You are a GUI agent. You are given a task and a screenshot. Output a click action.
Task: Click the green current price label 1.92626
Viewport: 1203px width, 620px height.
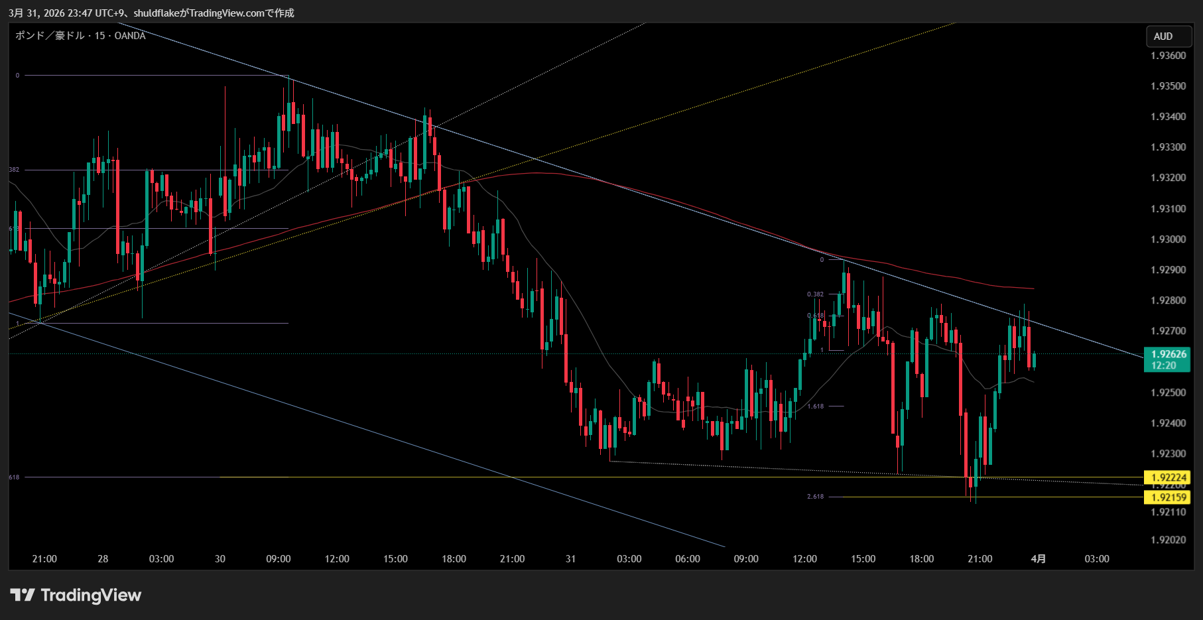tap(1168, 355)
